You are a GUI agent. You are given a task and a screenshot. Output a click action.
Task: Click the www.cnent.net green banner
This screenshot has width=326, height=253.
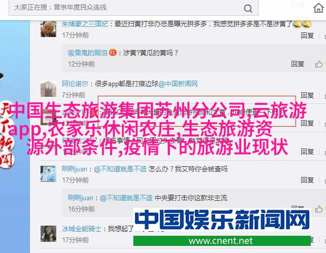(x=222, y=241)
